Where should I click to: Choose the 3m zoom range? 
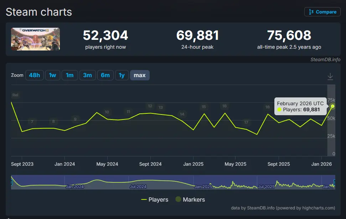87,75
